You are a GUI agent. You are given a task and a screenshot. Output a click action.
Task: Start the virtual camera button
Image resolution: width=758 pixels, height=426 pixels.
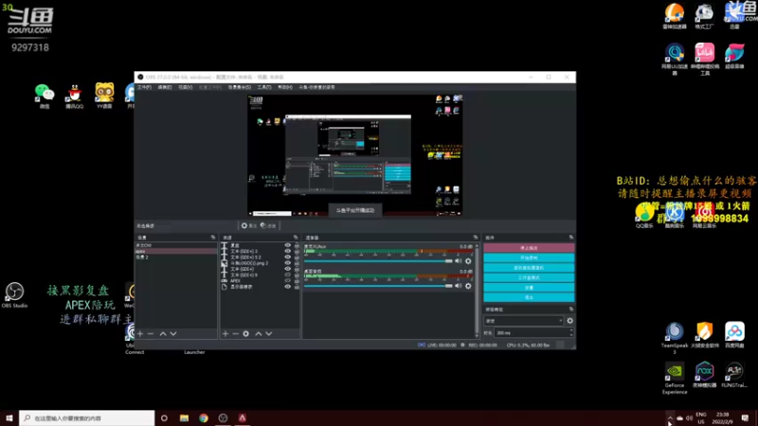tap(529, 268)
